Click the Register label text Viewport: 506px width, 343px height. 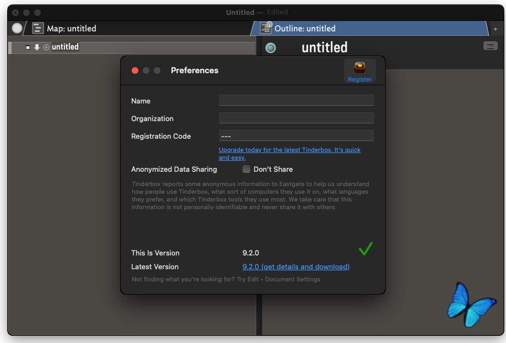pyautogui.click(x=359, y=79)
